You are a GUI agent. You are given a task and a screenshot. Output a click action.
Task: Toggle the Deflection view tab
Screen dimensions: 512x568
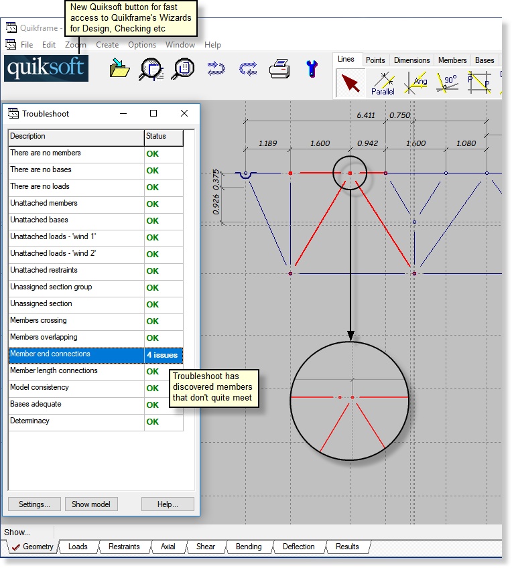coord(299,547)
